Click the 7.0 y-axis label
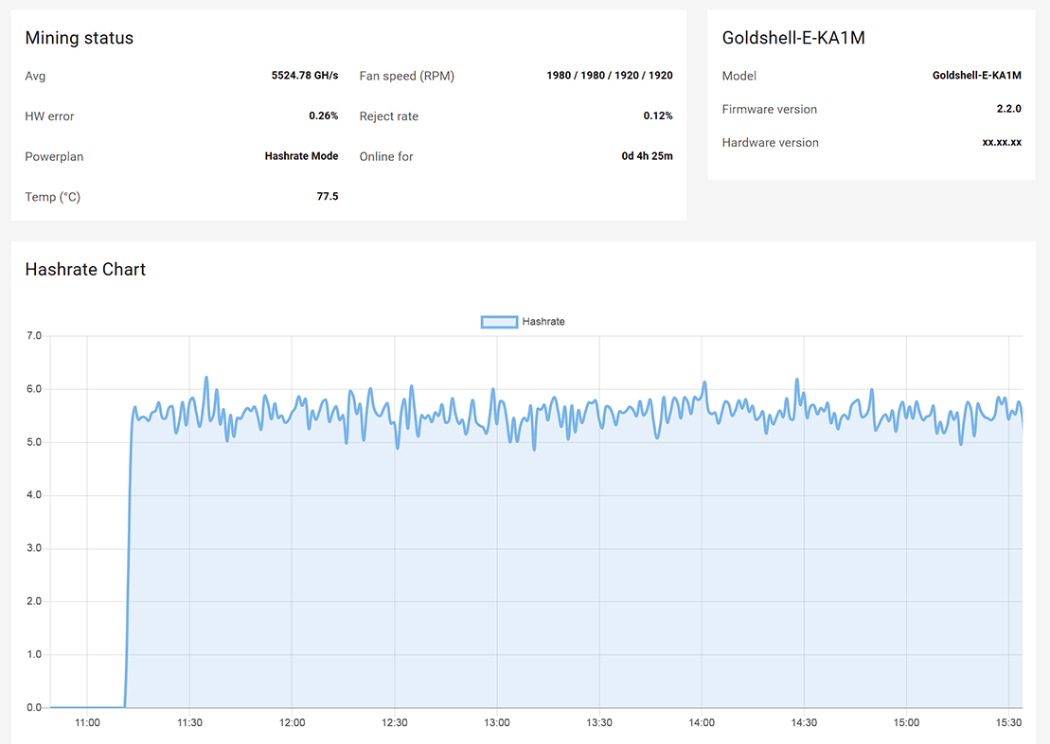Viewport: 1050px width, 744px height. pos(34,336)
